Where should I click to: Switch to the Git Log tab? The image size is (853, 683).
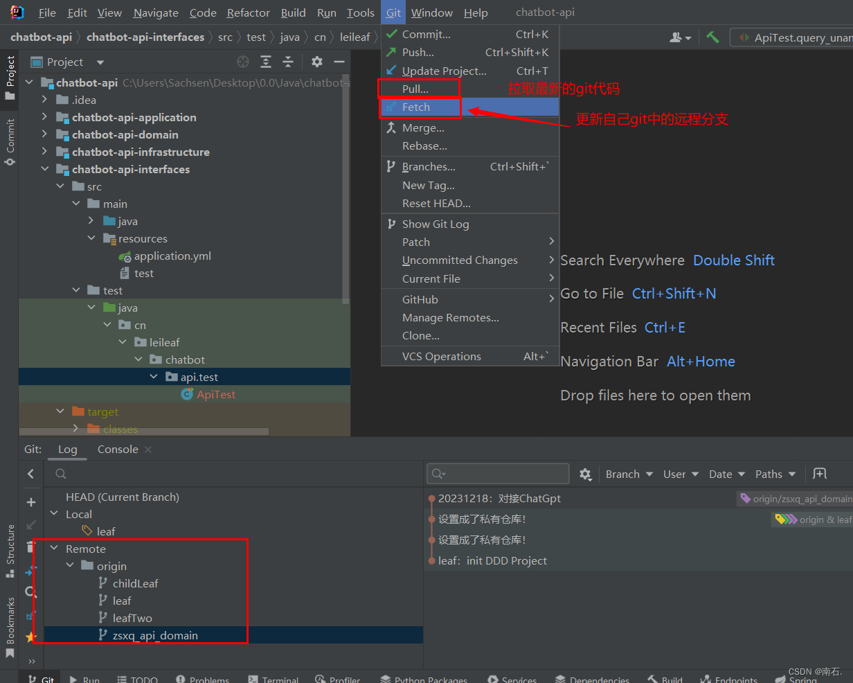tap(68, 449)
